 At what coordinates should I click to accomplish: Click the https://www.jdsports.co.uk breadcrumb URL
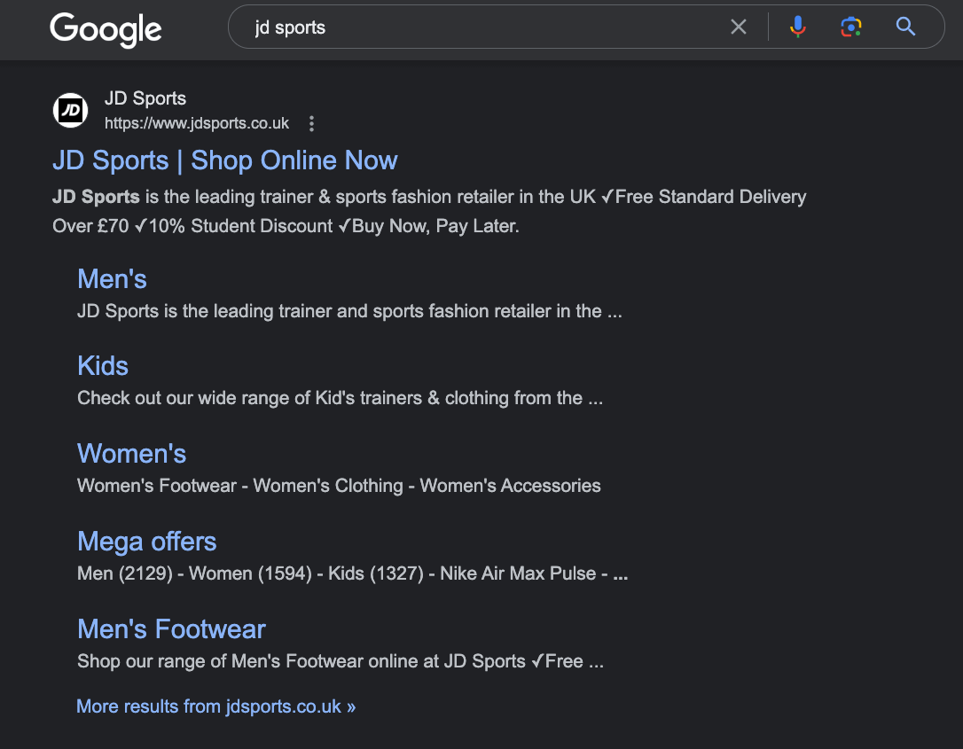(x=196, y=123)
